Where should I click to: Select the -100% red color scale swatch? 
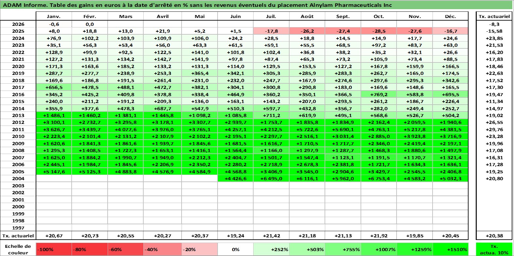pos(54,249)
